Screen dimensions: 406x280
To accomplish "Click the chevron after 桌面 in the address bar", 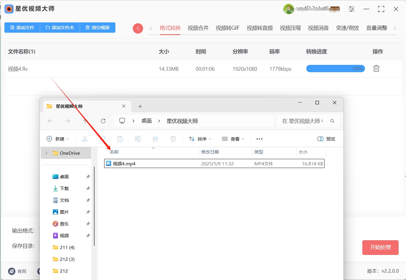I will 159,121.
